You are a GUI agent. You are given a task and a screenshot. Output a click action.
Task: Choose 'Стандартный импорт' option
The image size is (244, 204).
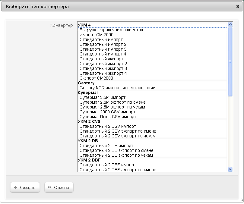[x=152, y=39]
